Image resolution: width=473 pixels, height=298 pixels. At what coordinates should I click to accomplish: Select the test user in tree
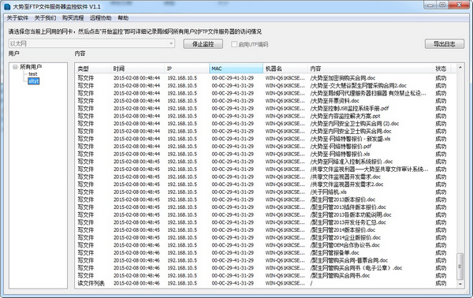[x=33, y=74]
